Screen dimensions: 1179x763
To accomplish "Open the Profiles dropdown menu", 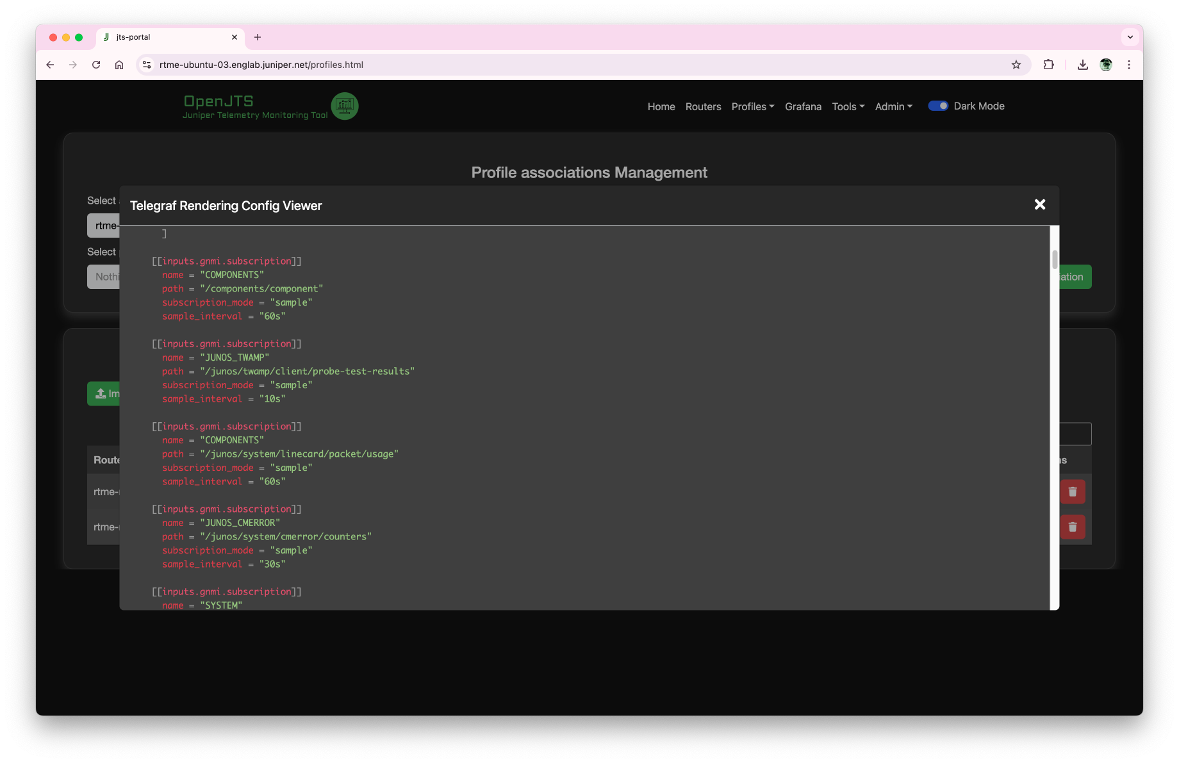I will (752, 107).
